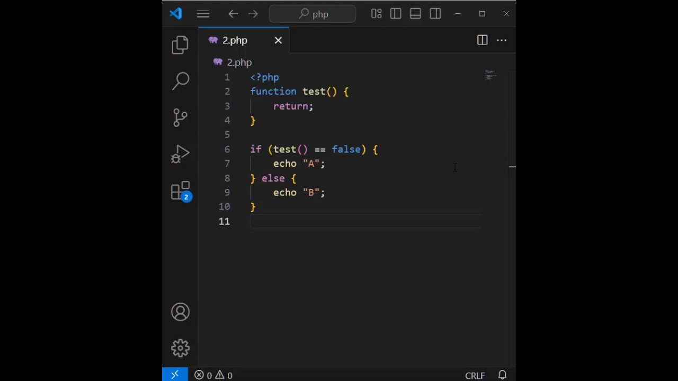Go forward using the right arrow
This screenshot has height=381, width=678.
pyautogui.click(x=253, y=14)
